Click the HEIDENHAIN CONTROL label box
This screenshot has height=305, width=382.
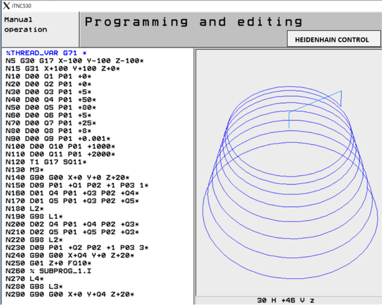point(332,40)
